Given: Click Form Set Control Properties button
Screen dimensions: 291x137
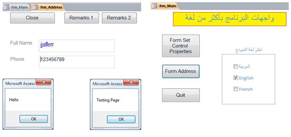Looking at the screenshot, I should coord(181,46).
